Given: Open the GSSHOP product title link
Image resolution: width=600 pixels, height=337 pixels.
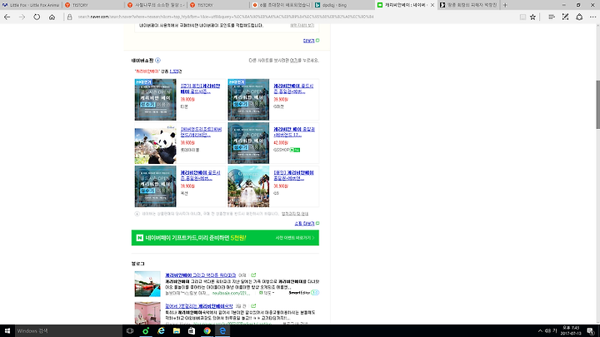Looking at the screenshot, I should pyautogui.click(x=294, y=132).
